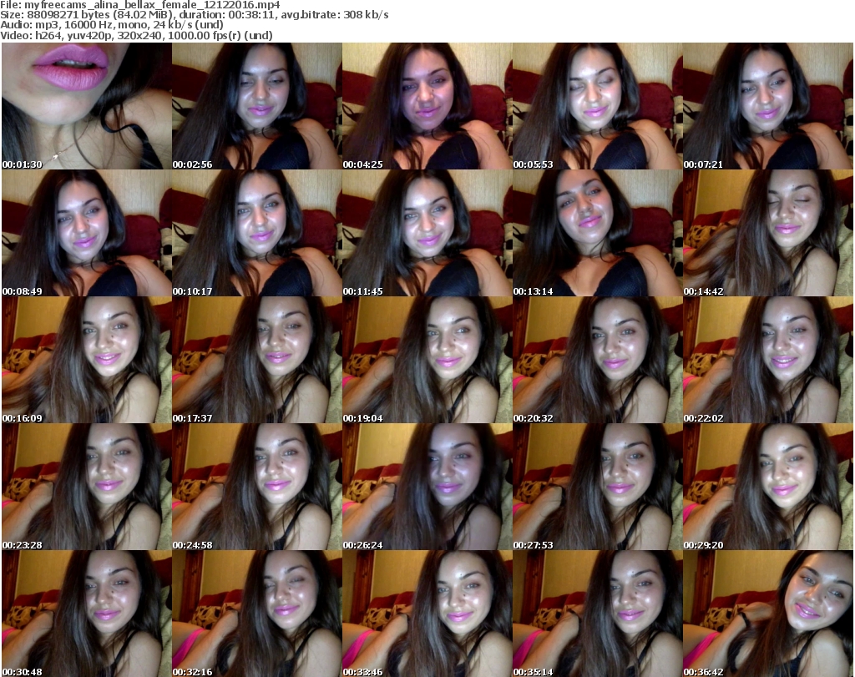This screenshot has height=677, width=855.
Task: Pick the preview frame marked 00:20:32
Action: pyautogui.click(x=597, y=360)
